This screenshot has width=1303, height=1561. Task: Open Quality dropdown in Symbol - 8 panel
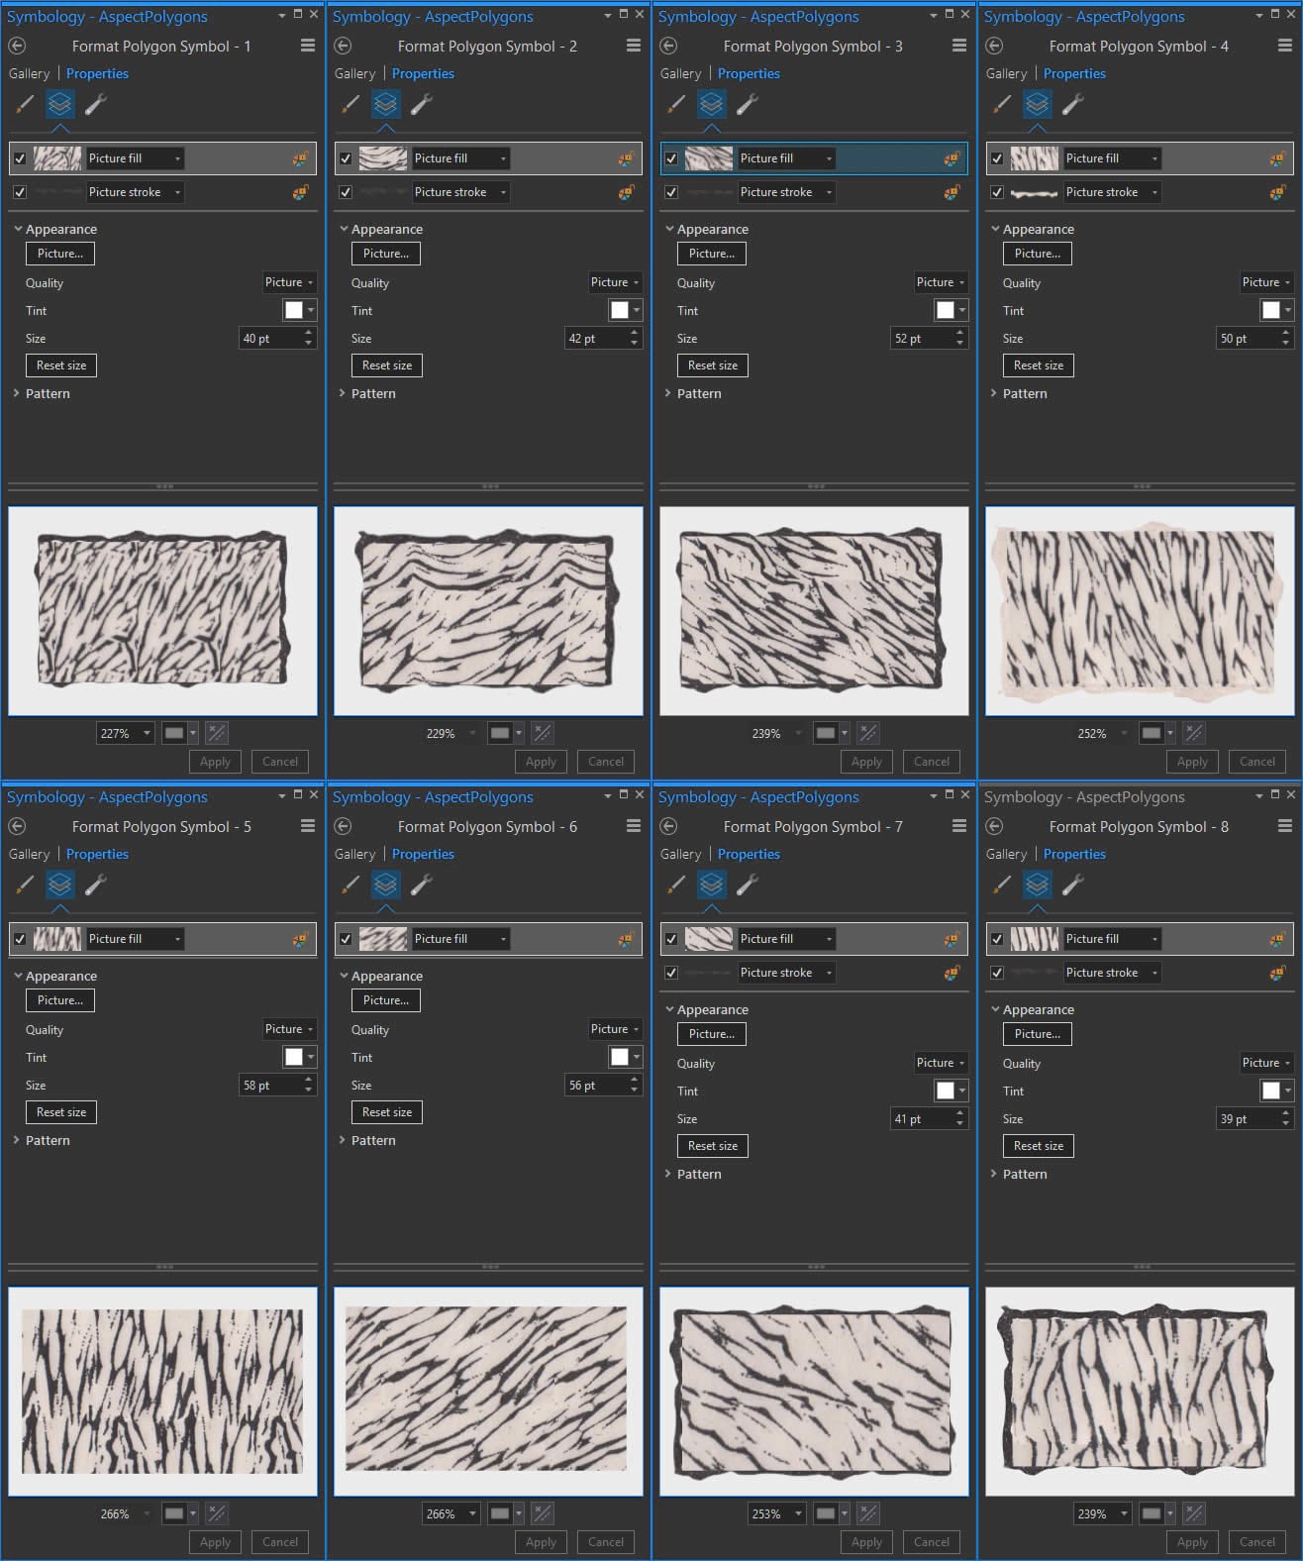click(1266, 1063)
